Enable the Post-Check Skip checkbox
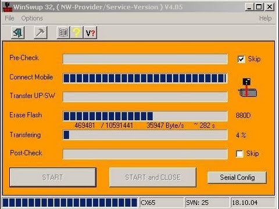 pos(239,154)
